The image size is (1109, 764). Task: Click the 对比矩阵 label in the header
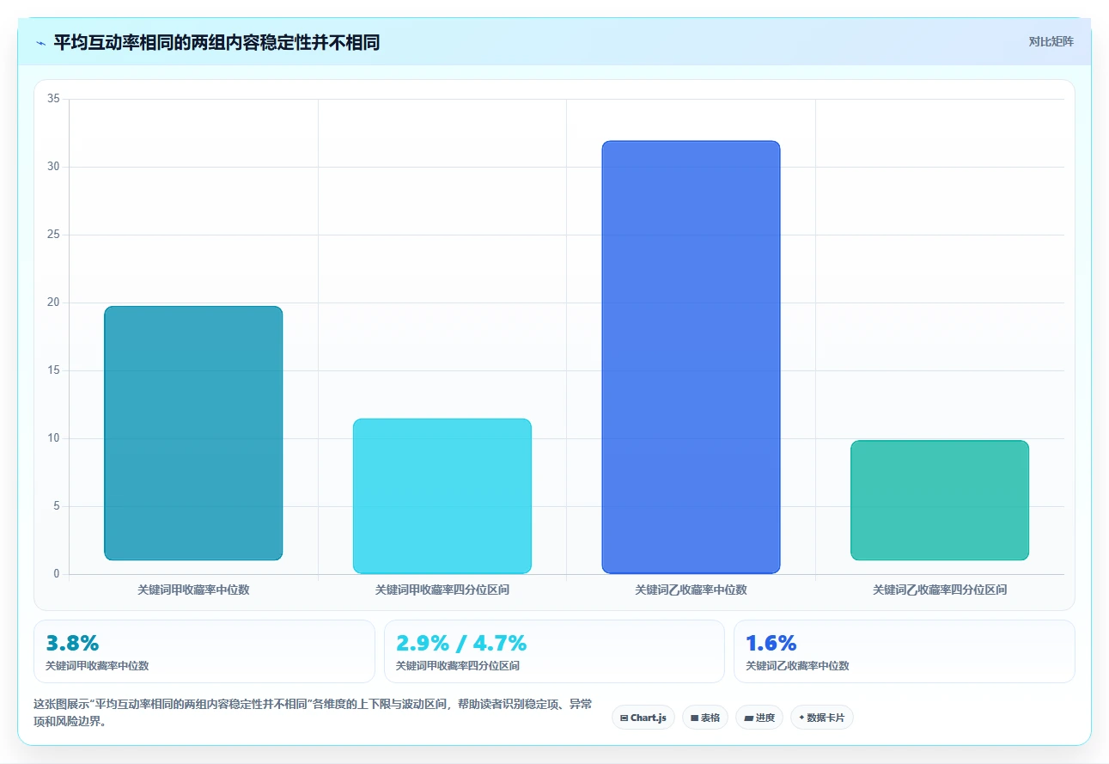click(x=1051, y=41)
